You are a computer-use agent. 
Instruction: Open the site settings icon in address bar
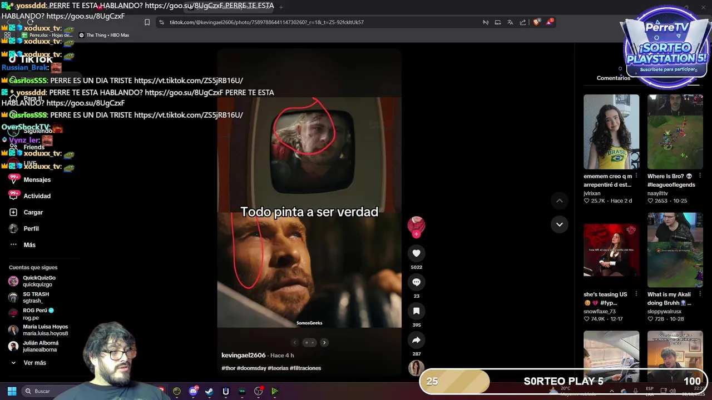(161, 22)
